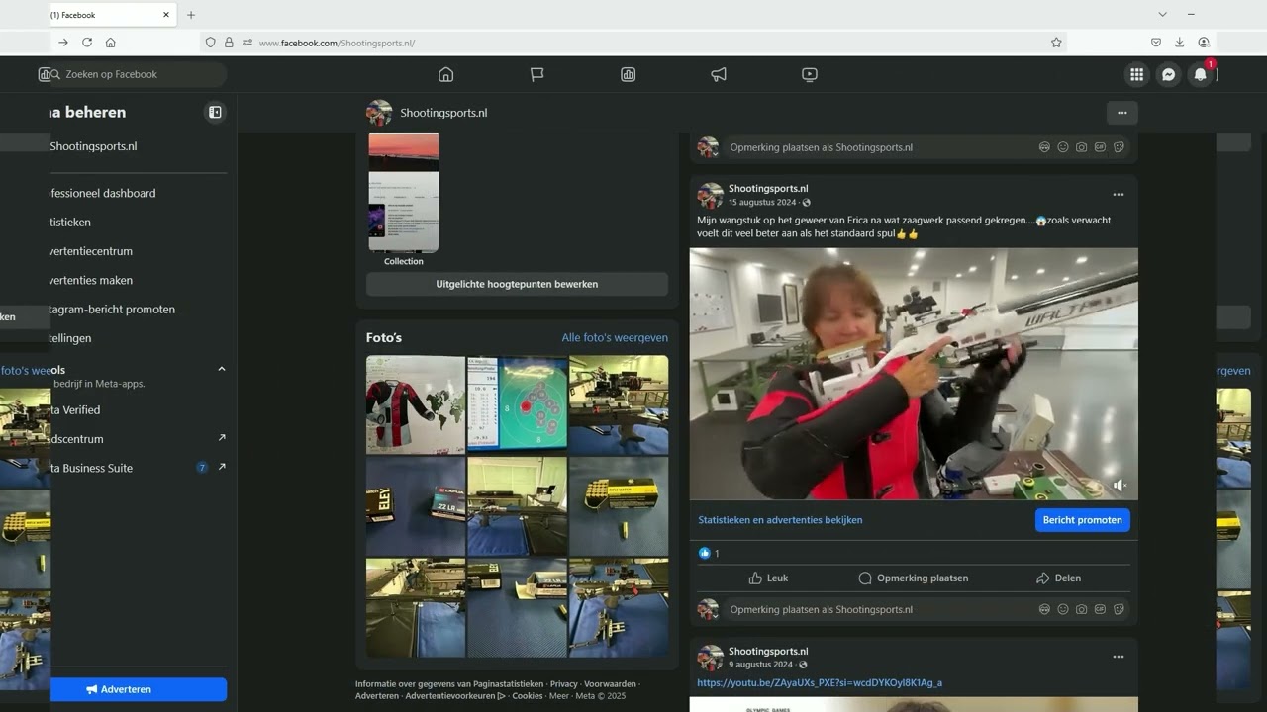Open Advertenties maken in the sidebar
This screenshot has height=712, width=1267.
coord(91,280)
